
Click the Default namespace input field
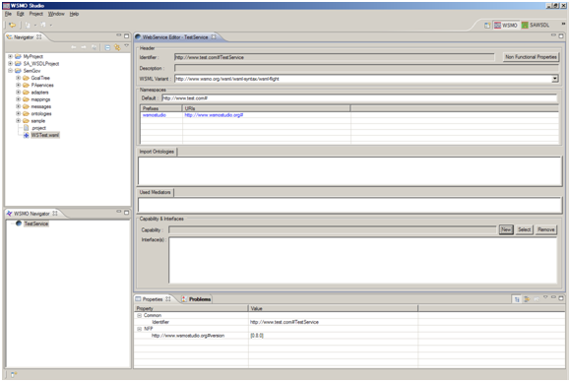[359, 98]
